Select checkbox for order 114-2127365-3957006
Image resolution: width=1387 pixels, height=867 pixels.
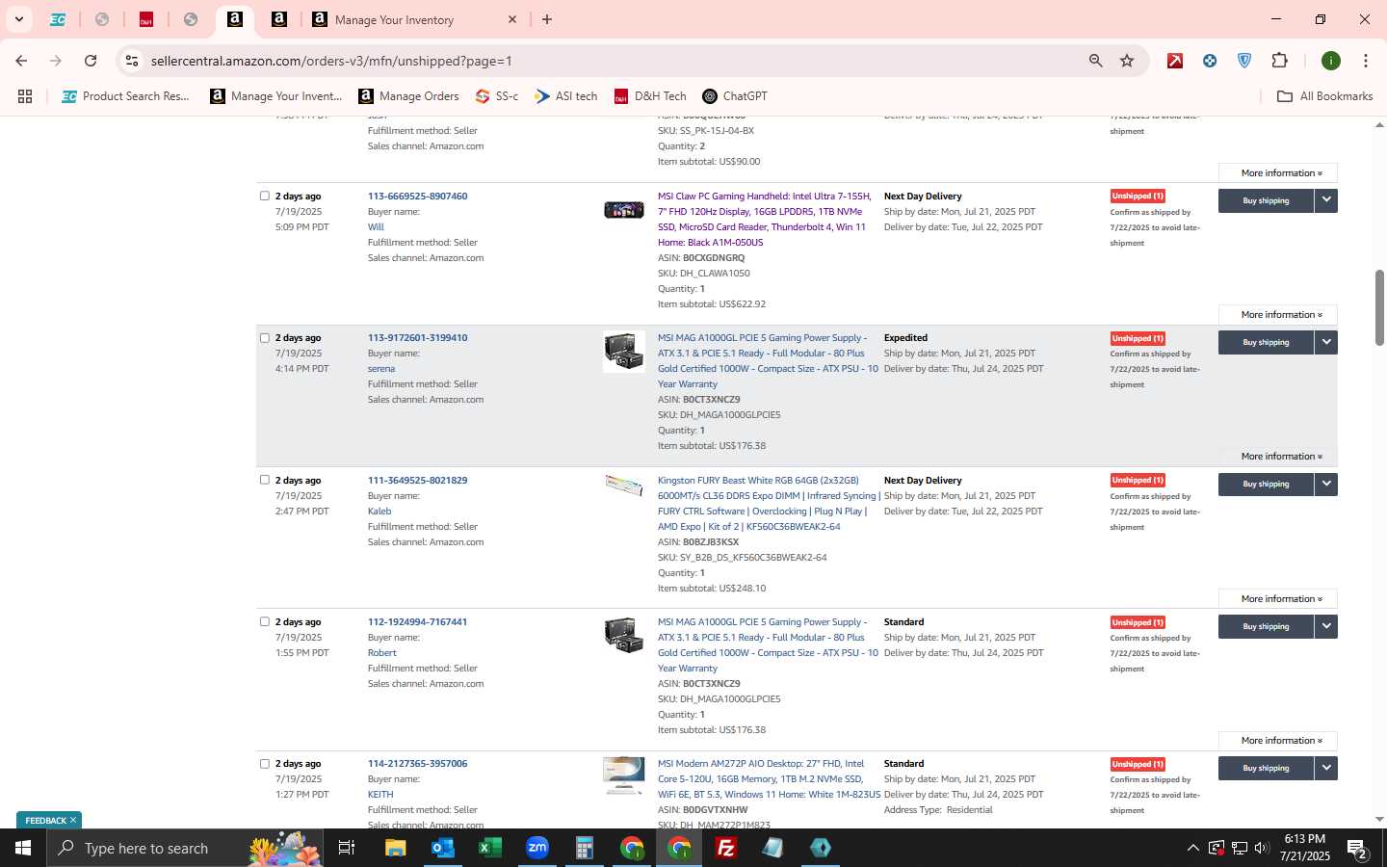(265, 764)
